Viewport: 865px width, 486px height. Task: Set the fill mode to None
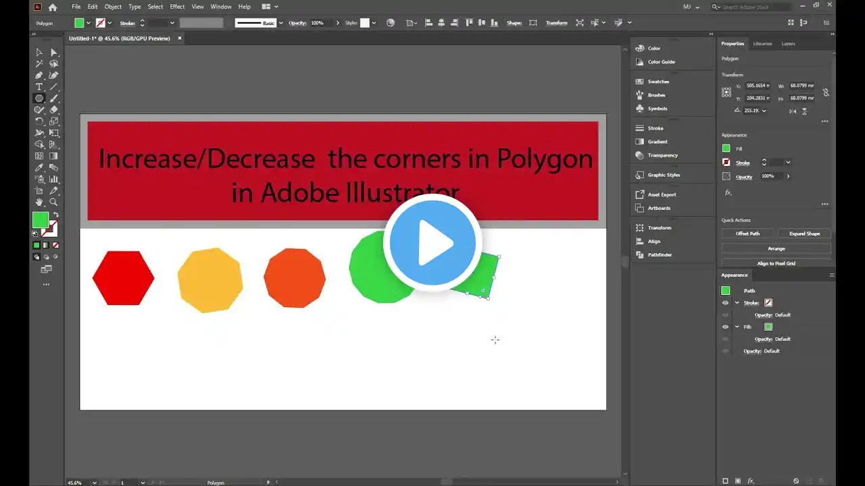55,245
